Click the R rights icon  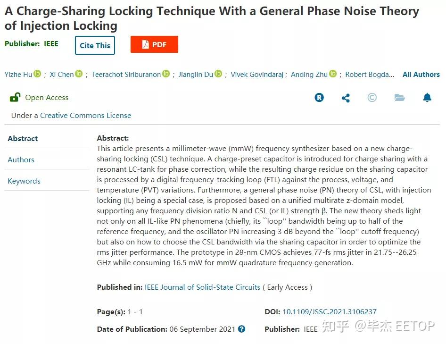point(319,98)
